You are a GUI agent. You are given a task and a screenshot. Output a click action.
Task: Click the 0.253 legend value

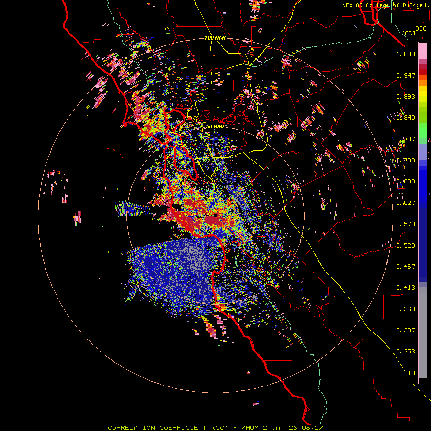point(406,352)
